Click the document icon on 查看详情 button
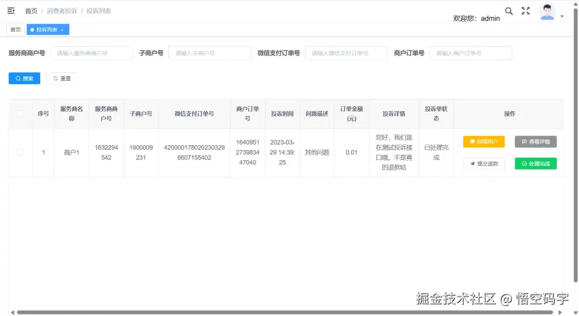The image size is (579, 316). coord(524,141)
